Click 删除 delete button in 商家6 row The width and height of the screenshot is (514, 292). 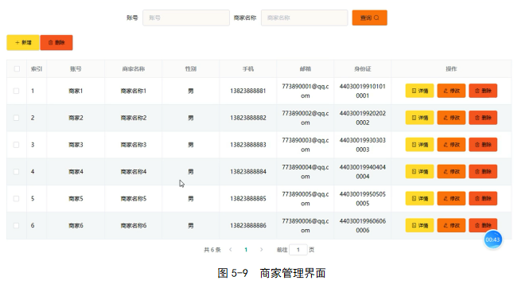483,225
